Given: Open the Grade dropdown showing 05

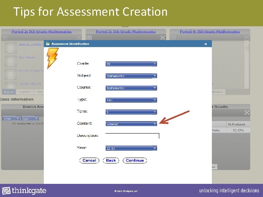Looking at the screenshot, I should click(x=131, y=64).
